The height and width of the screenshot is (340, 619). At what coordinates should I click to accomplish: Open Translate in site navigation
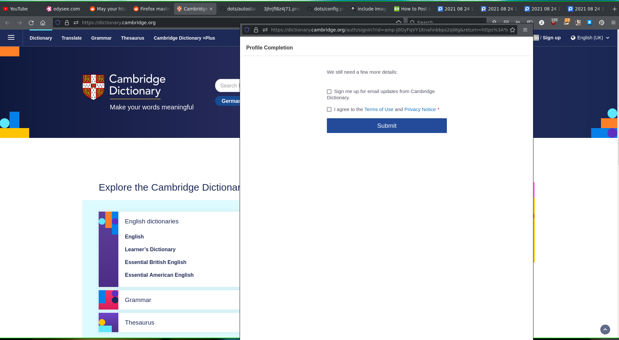tap(71, 38)
